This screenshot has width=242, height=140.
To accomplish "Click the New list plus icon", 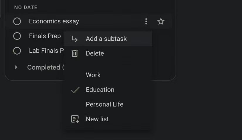I will click(75, 119).
